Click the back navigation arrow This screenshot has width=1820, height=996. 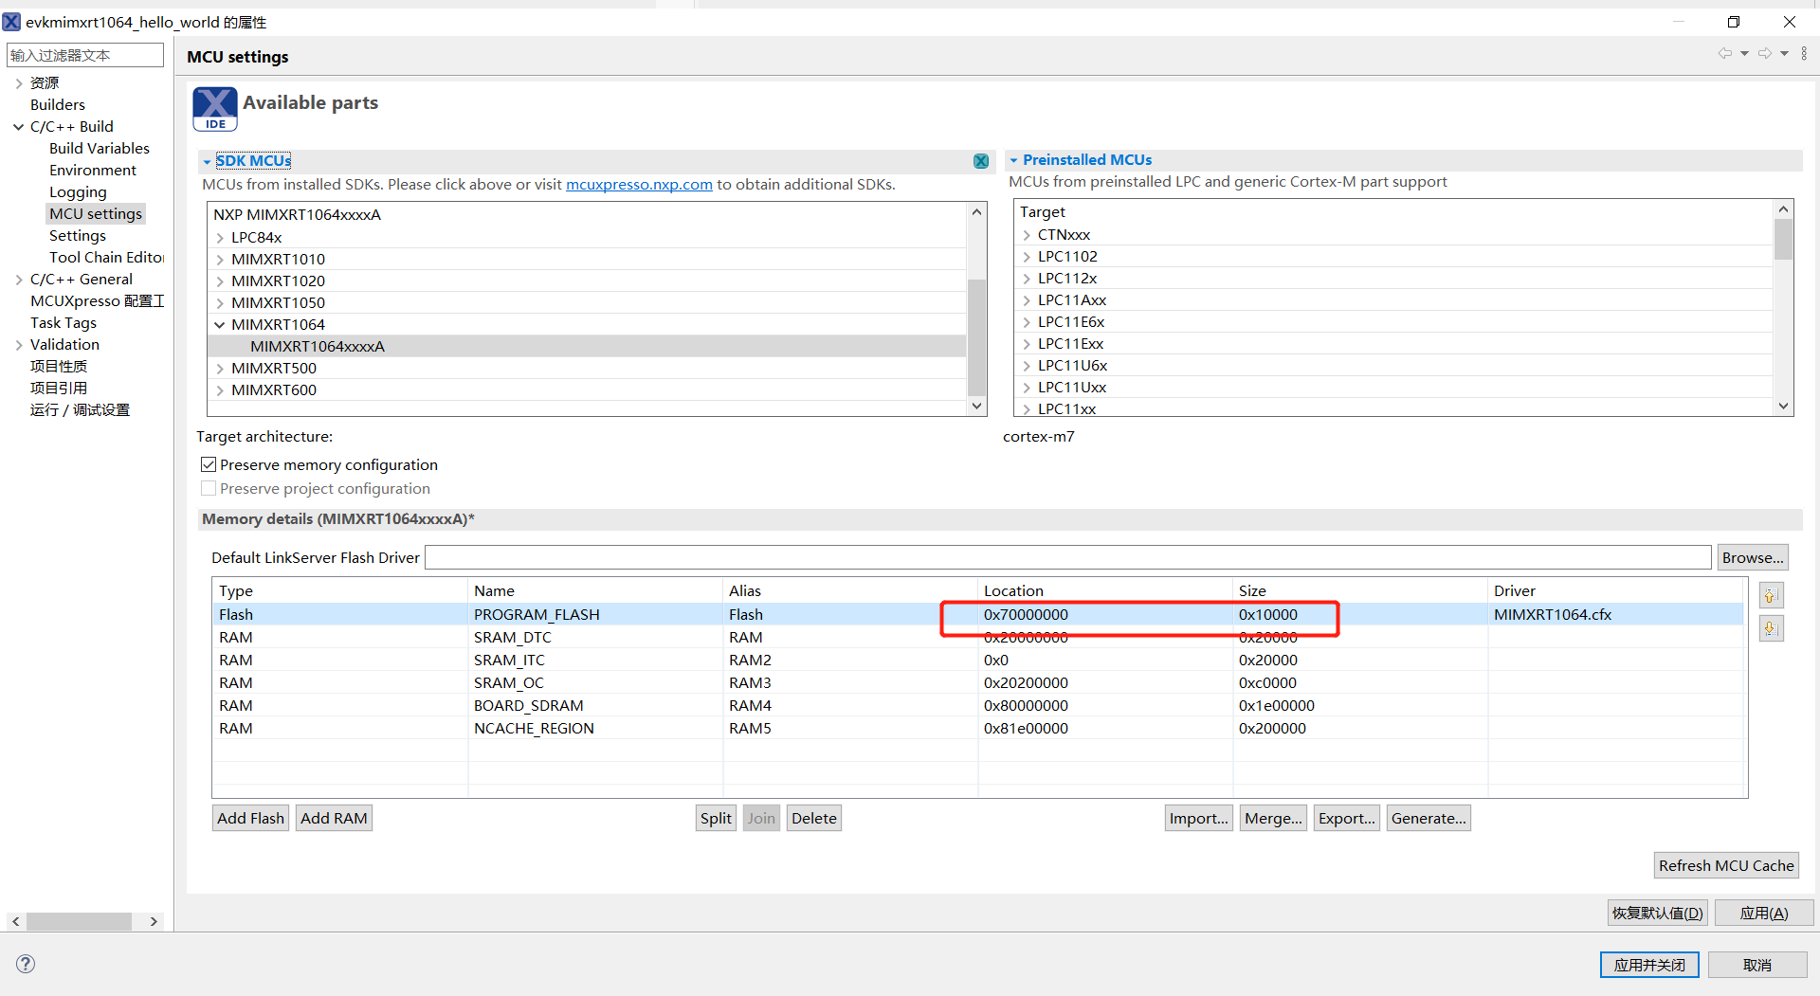click(1724, 54)
